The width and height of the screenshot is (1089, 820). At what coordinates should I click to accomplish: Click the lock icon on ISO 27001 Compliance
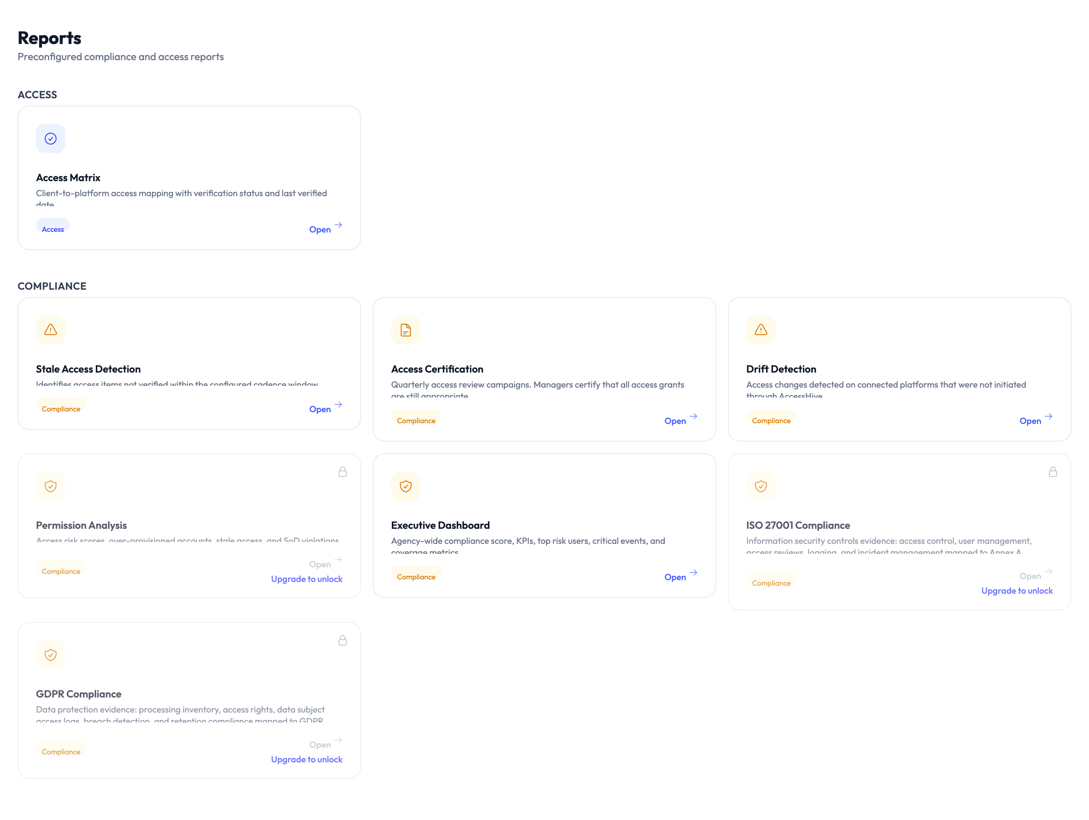point(1053,471)
